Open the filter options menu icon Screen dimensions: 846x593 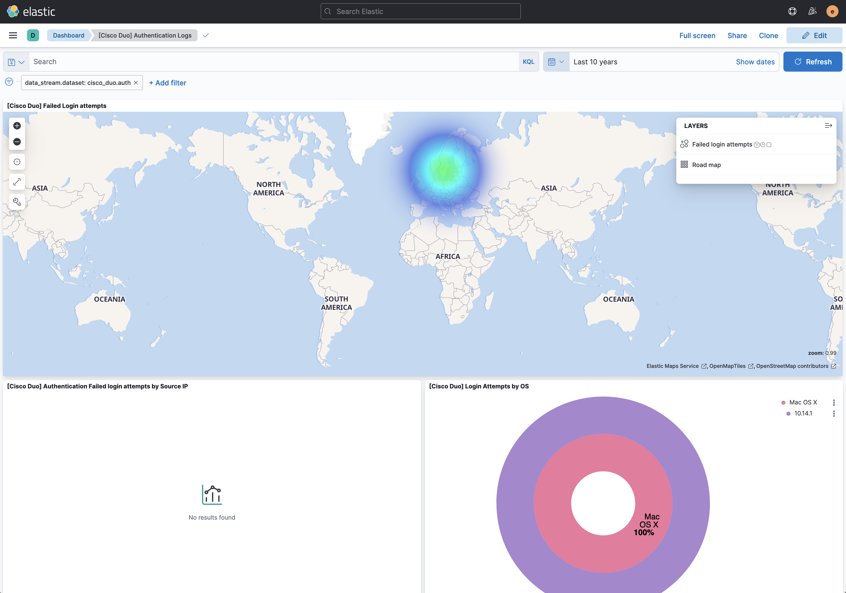click(x=9, y=82)
